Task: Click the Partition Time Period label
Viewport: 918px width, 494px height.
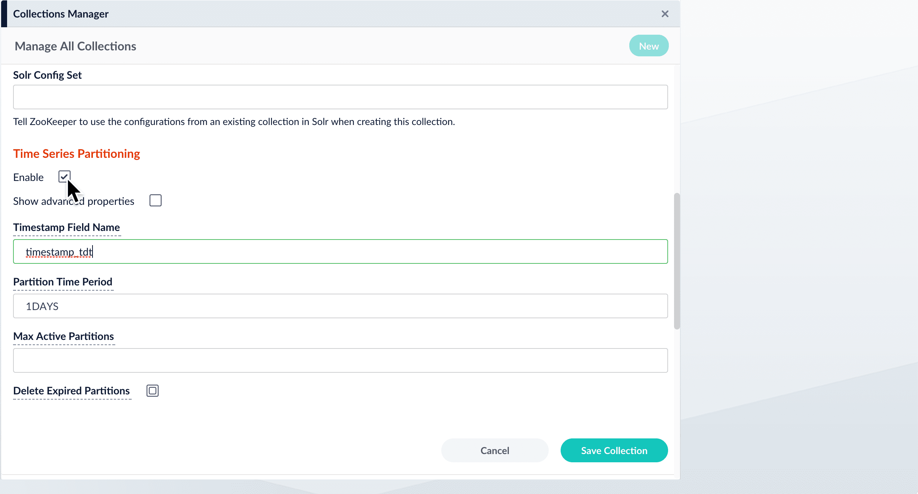Action: click(x=63, y=282)
